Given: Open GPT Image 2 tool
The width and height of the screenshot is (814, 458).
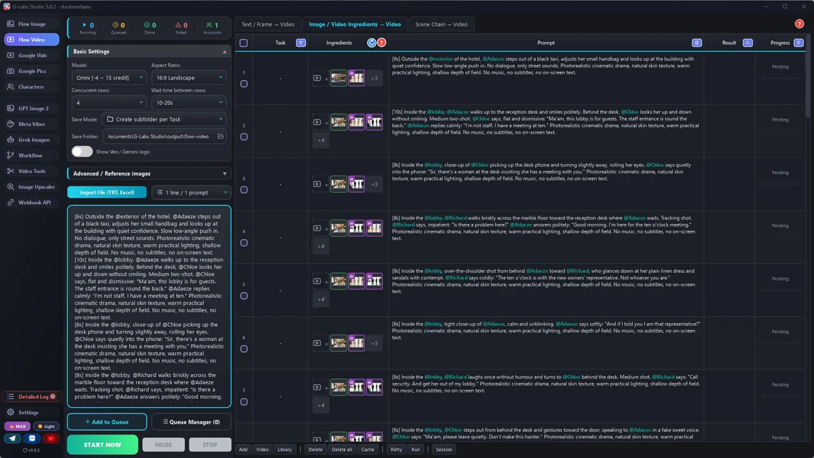Looking at the screenshot, I should click(x=32, y=108).
